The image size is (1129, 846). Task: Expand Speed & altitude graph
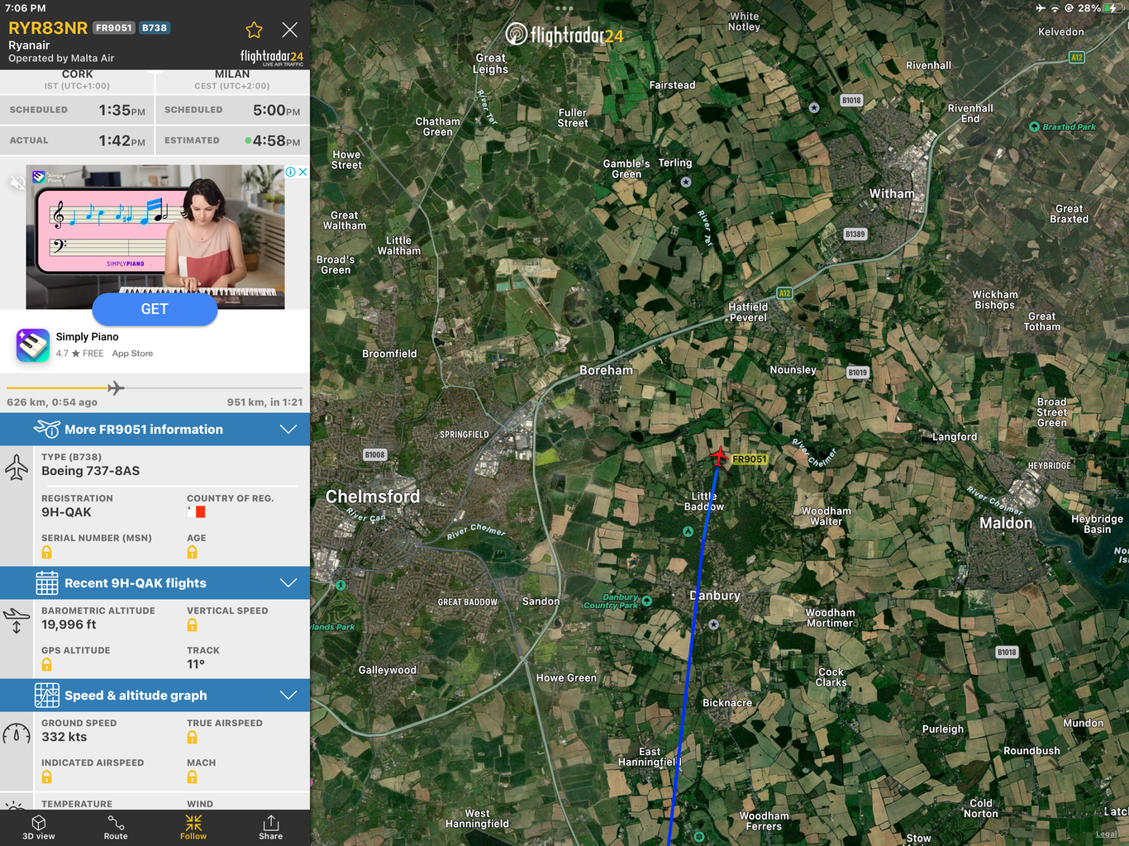coord(155,696)
